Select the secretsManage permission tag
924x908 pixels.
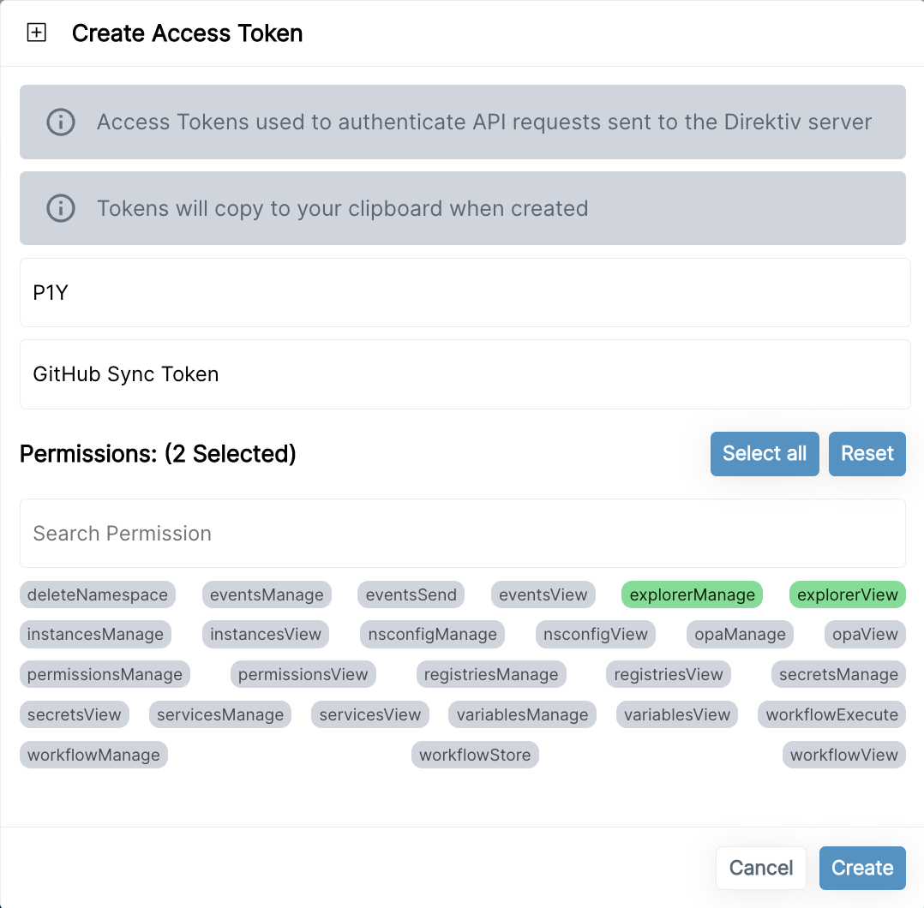point(838,675)
